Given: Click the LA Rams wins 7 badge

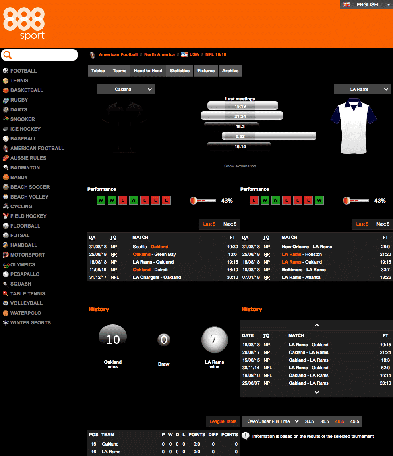Looking at the screenshot, I should coord(215,340).
